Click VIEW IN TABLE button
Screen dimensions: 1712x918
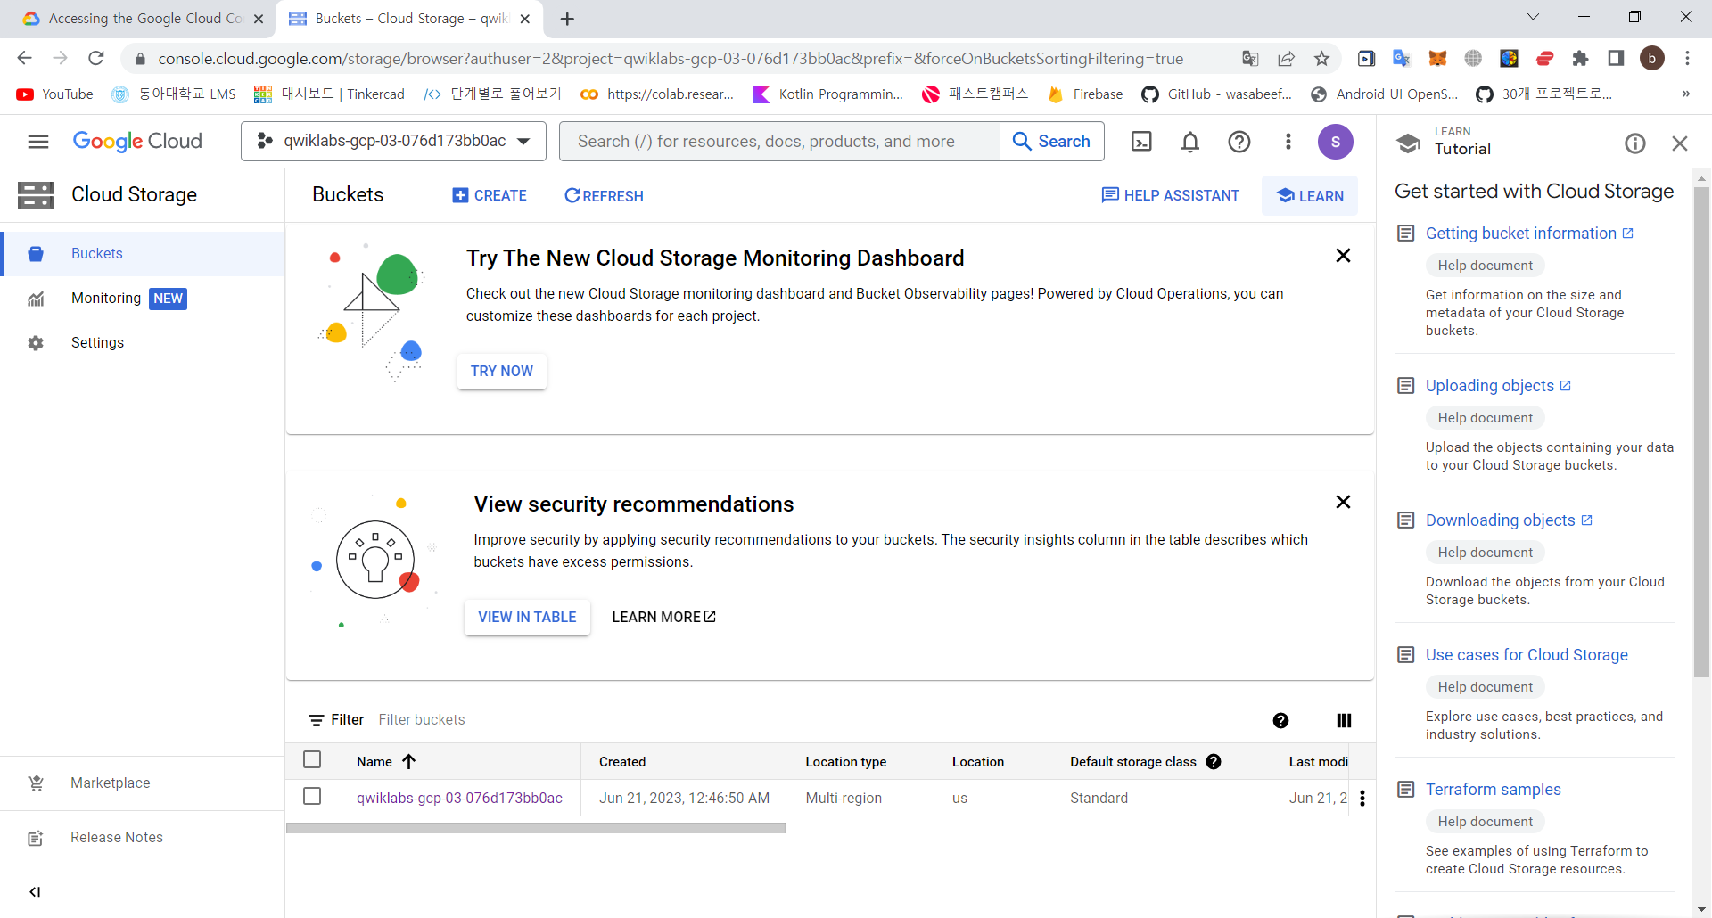click(527, 618)
